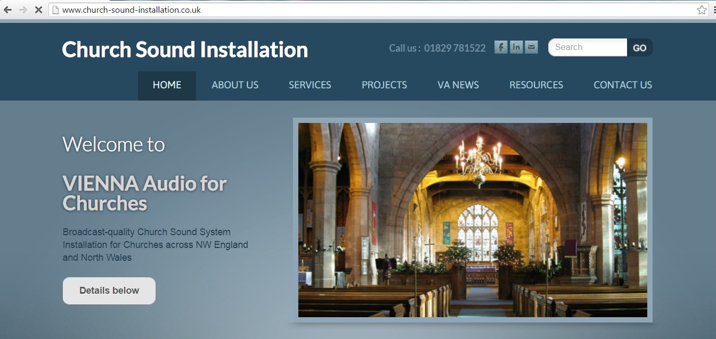Open the LinkedIn social icon
Image resolution: width=716 pixels, height=339 pixels.
516,47
